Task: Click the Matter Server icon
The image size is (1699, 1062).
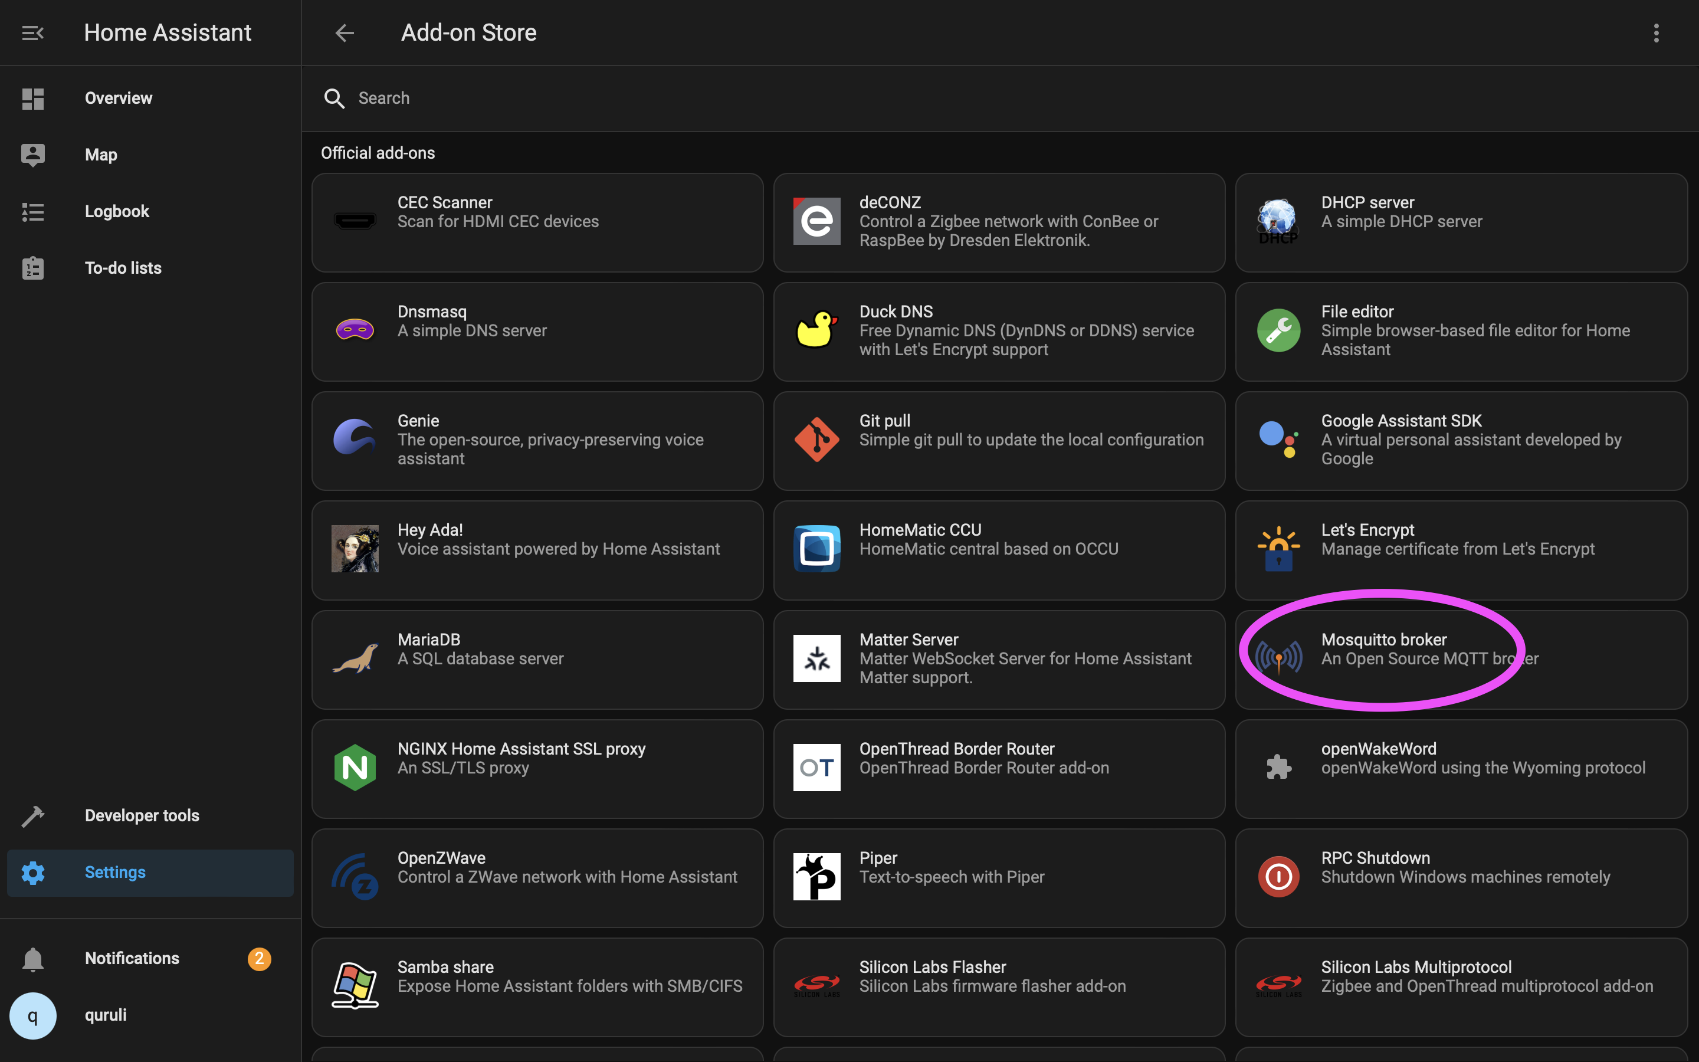Action: [816, 658]
